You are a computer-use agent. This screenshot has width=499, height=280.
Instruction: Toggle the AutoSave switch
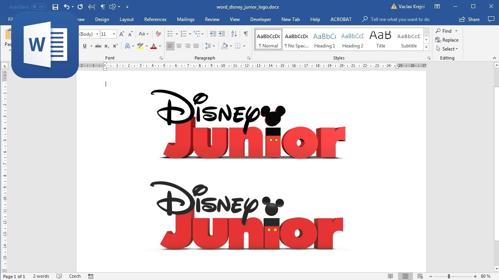click(x=39, y=7)
